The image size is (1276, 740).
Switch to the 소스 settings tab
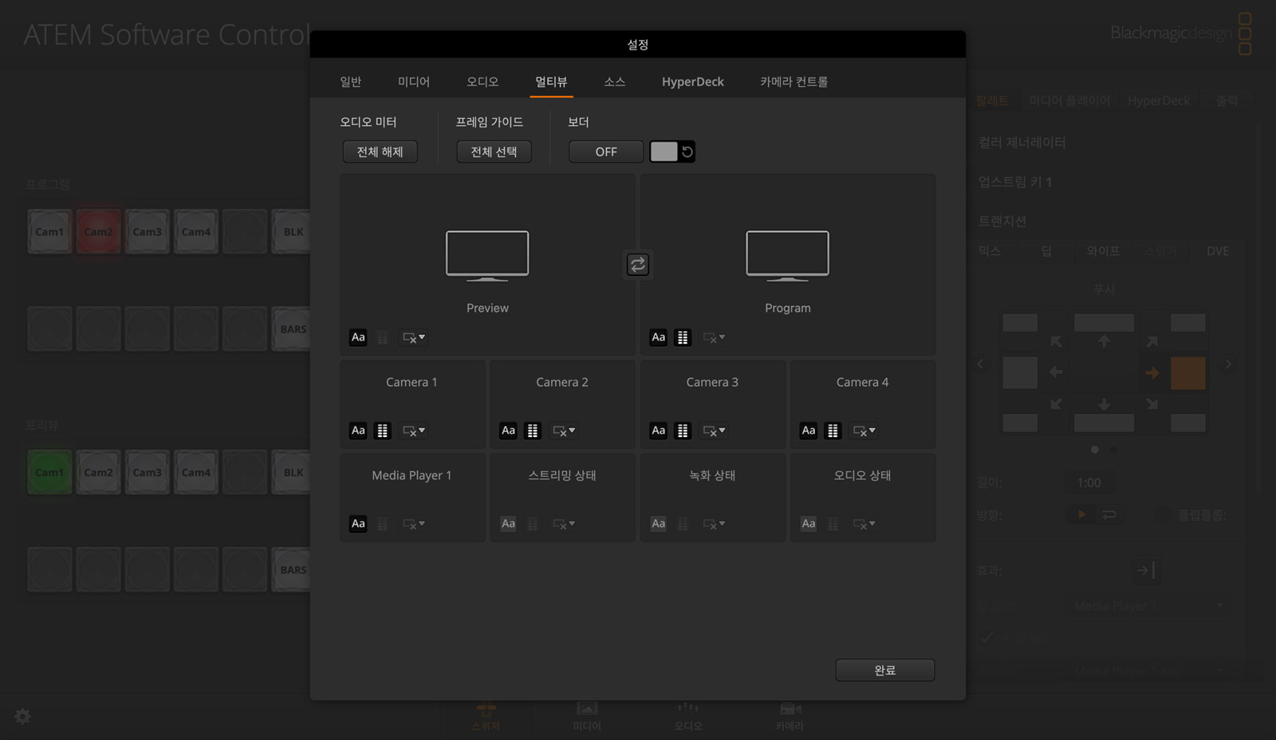click(x=614, y=81)
